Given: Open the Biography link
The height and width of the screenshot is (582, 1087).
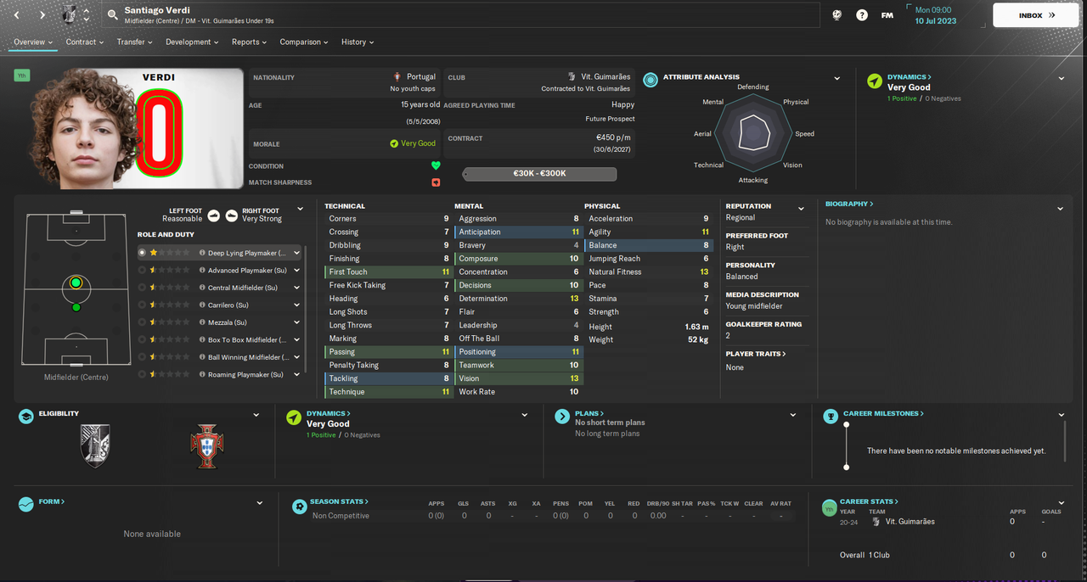Looking at the screenshot, I should pos(849,204).
